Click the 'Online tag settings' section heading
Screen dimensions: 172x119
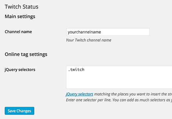26,55
